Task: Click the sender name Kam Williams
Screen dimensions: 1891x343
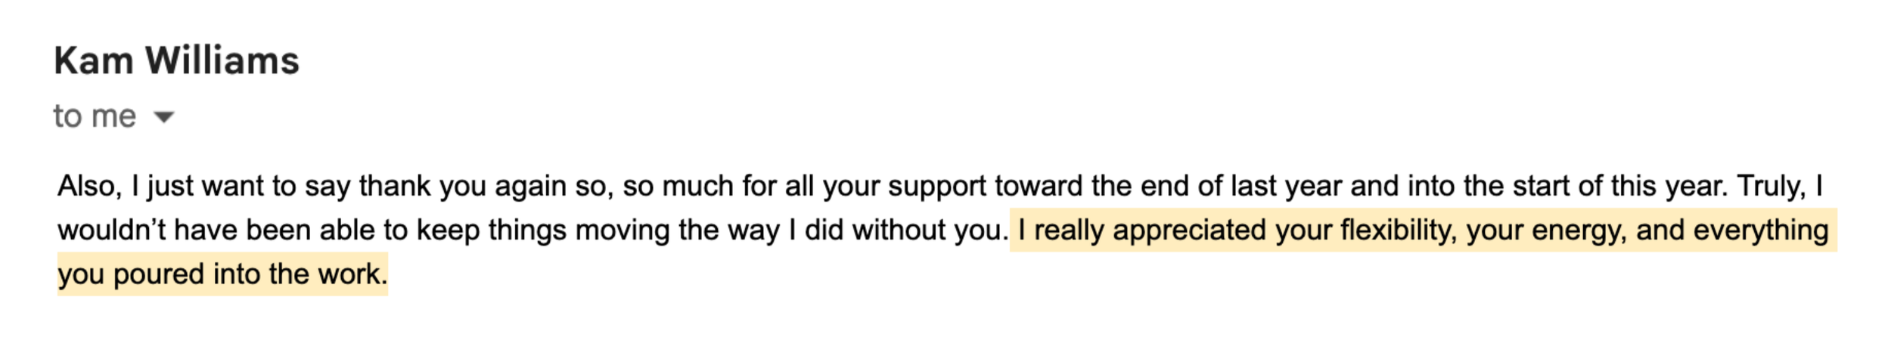Action: pos(177,60)
